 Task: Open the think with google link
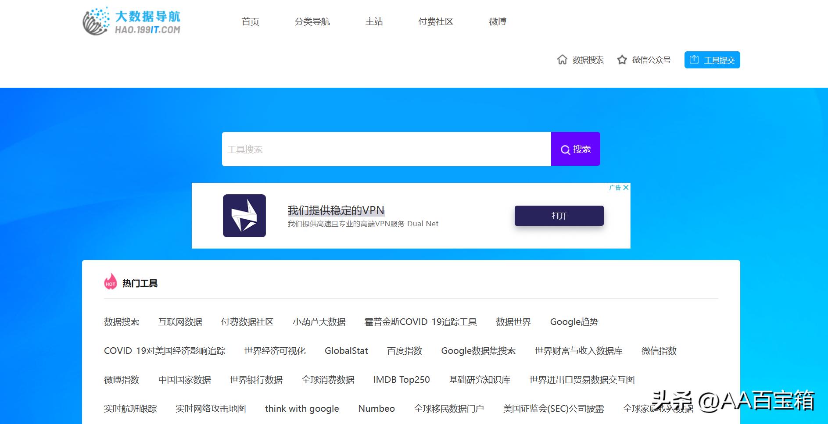[x=301, y=408]
